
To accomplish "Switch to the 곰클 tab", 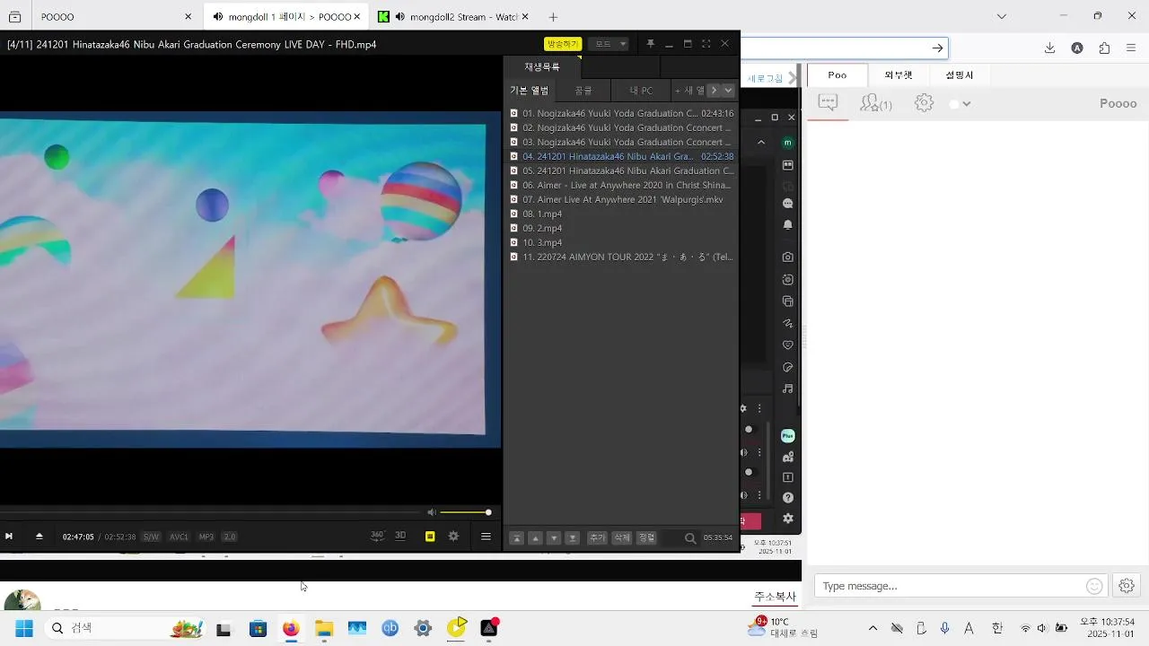I will point(583,91).
